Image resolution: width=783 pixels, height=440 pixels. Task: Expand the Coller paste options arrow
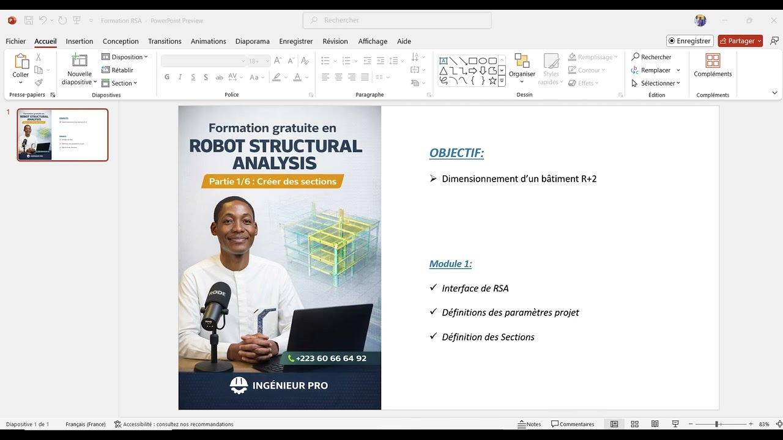pos(21,82)
